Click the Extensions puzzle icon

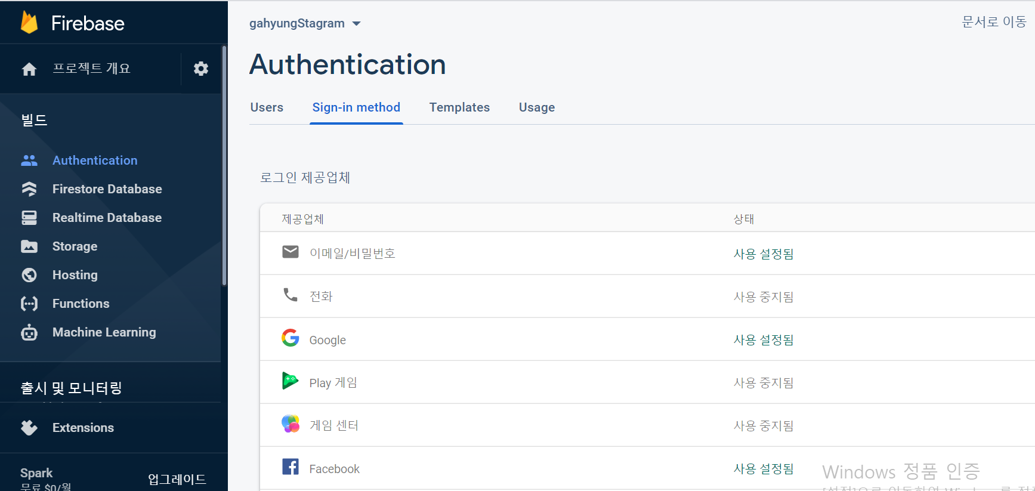(x=29, y=428)
